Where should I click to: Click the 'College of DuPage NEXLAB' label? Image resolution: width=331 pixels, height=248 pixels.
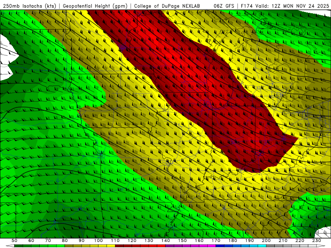click(167, 6)
